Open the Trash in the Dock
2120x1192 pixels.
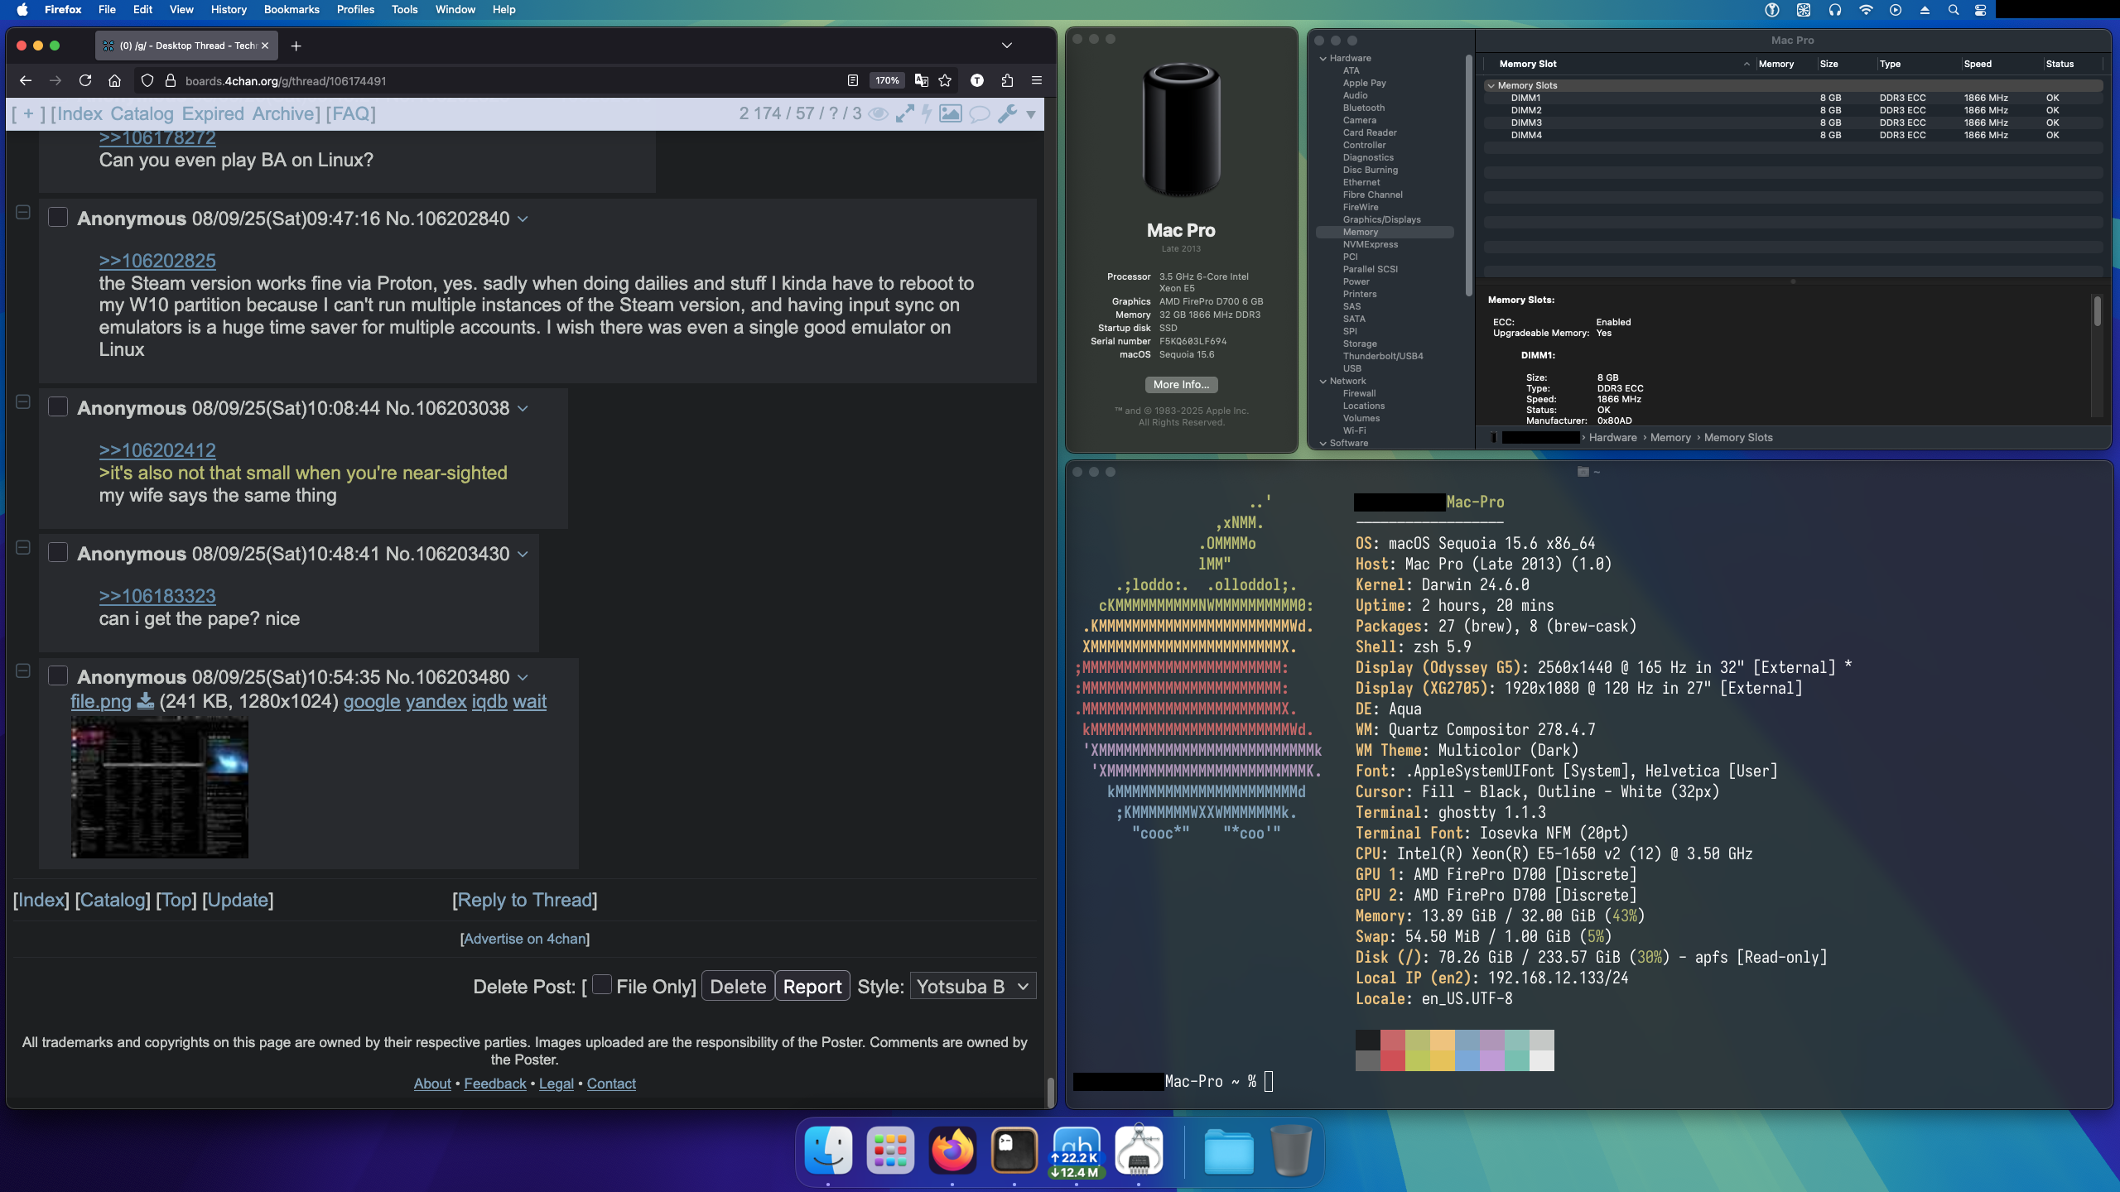point(1290,1151)
